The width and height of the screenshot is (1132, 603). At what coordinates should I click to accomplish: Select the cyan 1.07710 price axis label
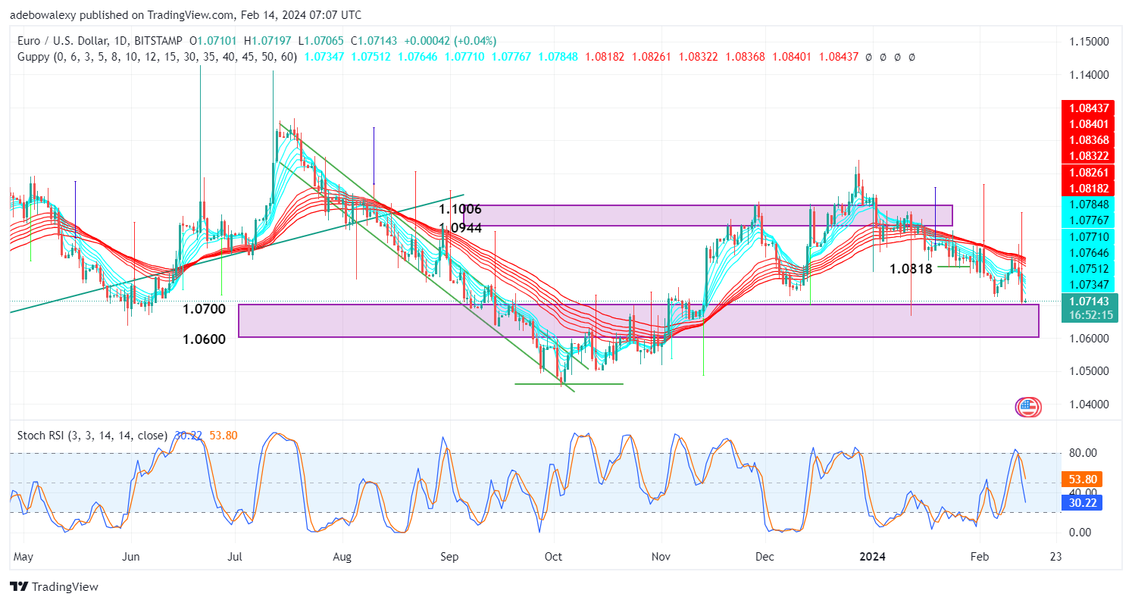coord(1090,236)
